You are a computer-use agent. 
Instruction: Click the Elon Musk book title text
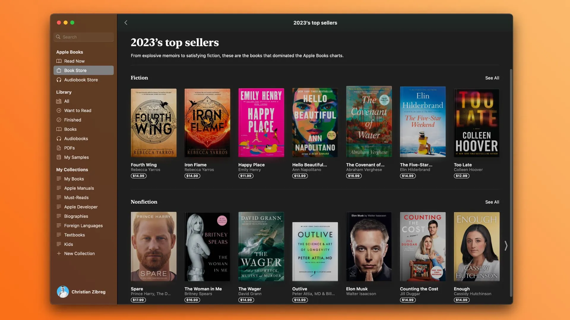pyautogui.click(x=357, y=289)
